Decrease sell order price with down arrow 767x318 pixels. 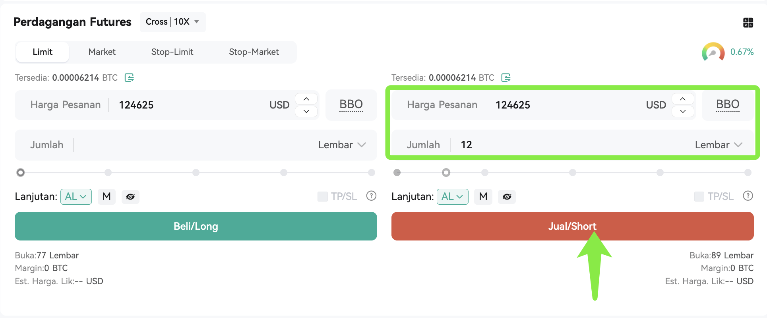tap(683, 111)
